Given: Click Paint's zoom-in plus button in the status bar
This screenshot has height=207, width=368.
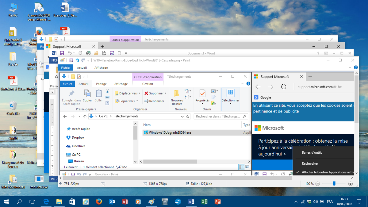Looking at the screenshot, I should pyautogui.click(x=351, y=184).
